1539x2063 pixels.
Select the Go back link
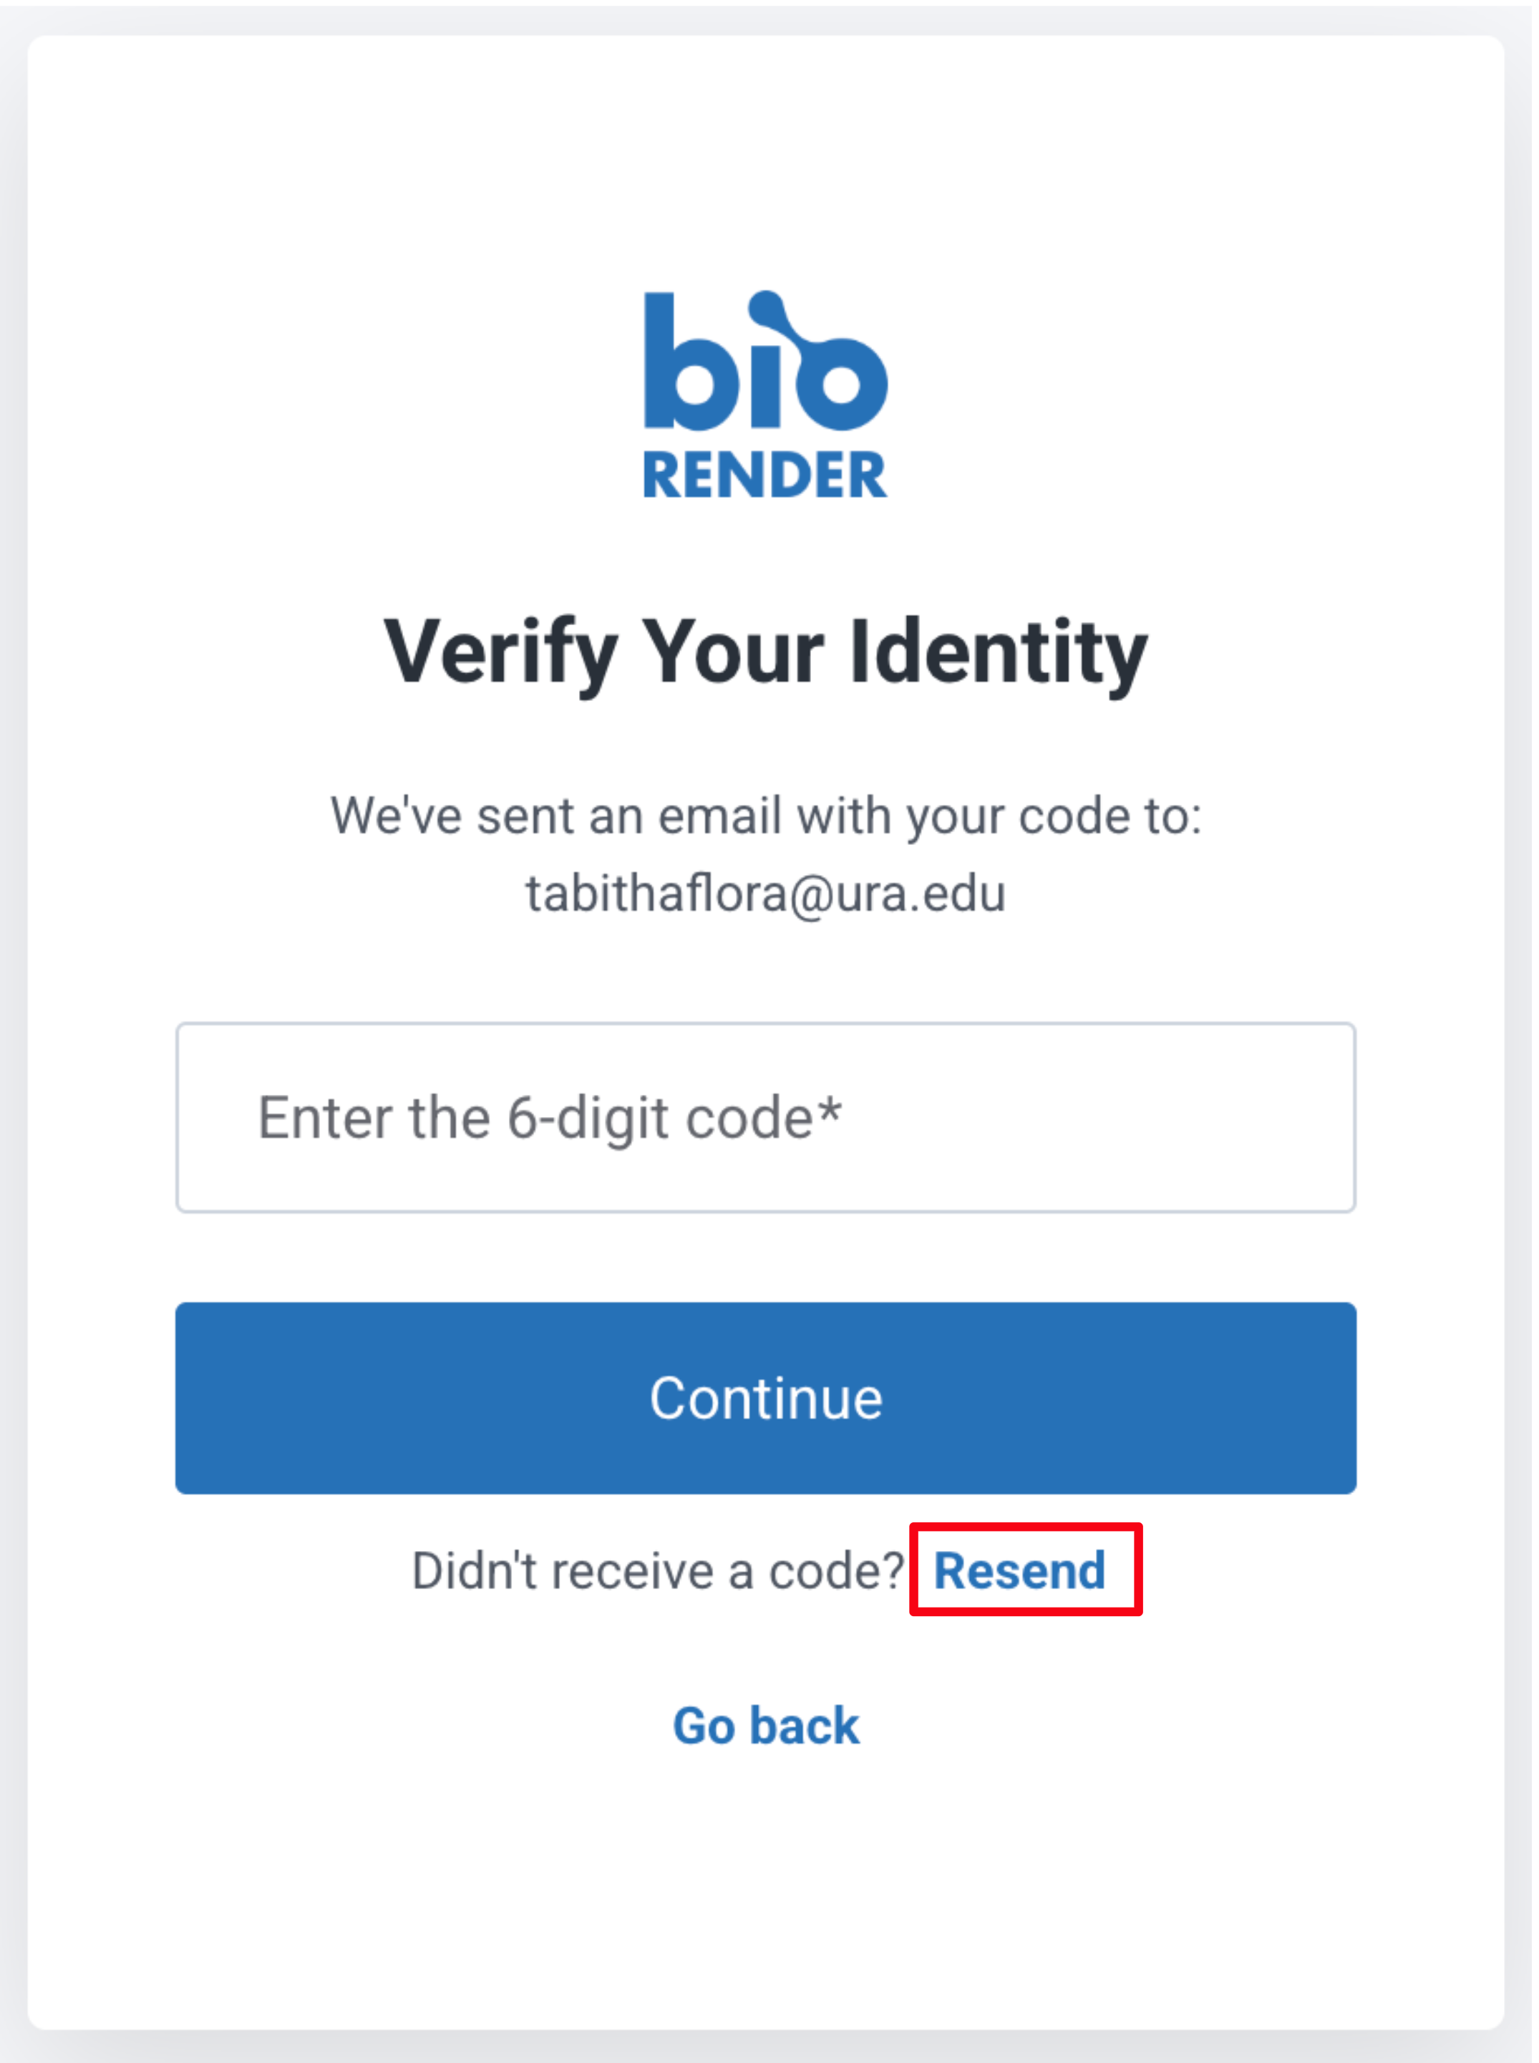(x=764, y=1726)
